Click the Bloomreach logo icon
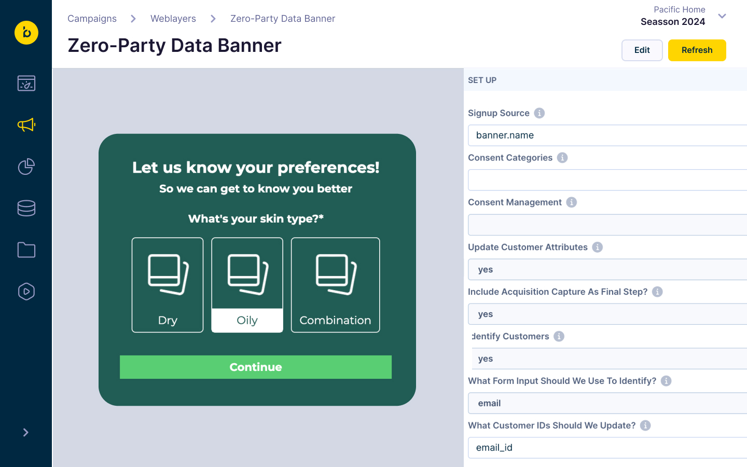This screenshot has height=467, width=747. [x=26, y=33]
